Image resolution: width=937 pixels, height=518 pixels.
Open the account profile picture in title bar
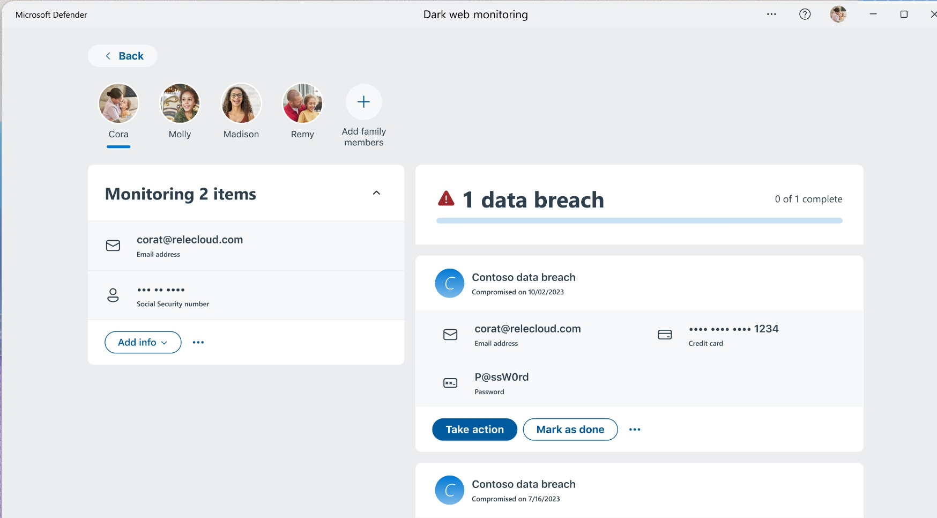838,14
